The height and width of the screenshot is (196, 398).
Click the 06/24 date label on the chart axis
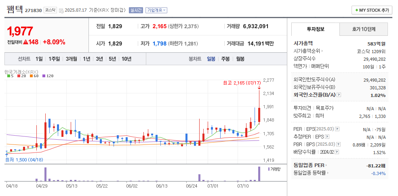click(192, 186)
